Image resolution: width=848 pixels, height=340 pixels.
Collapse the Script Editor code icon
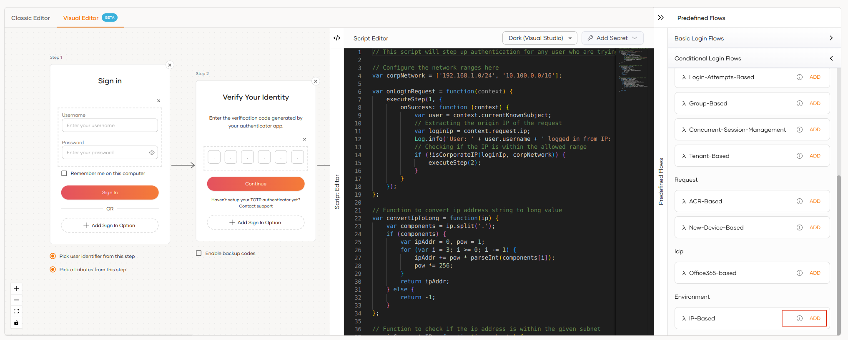(337, 38)
